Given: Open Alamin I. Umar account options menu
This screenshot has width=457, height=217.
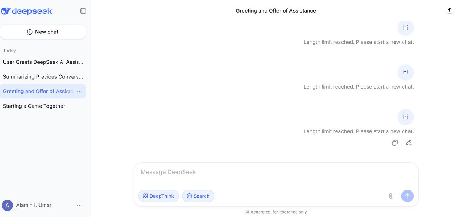Looking at the screenshot, I should (80, 205).
